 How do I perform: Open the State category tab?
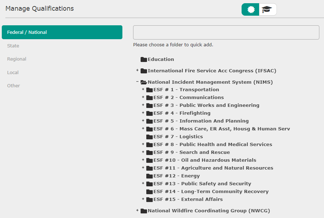13,46
